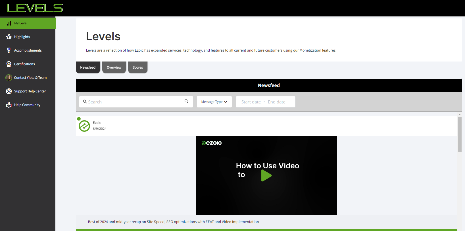Switch to the Scores tab

pyautogui.click(x=138, y=67)
